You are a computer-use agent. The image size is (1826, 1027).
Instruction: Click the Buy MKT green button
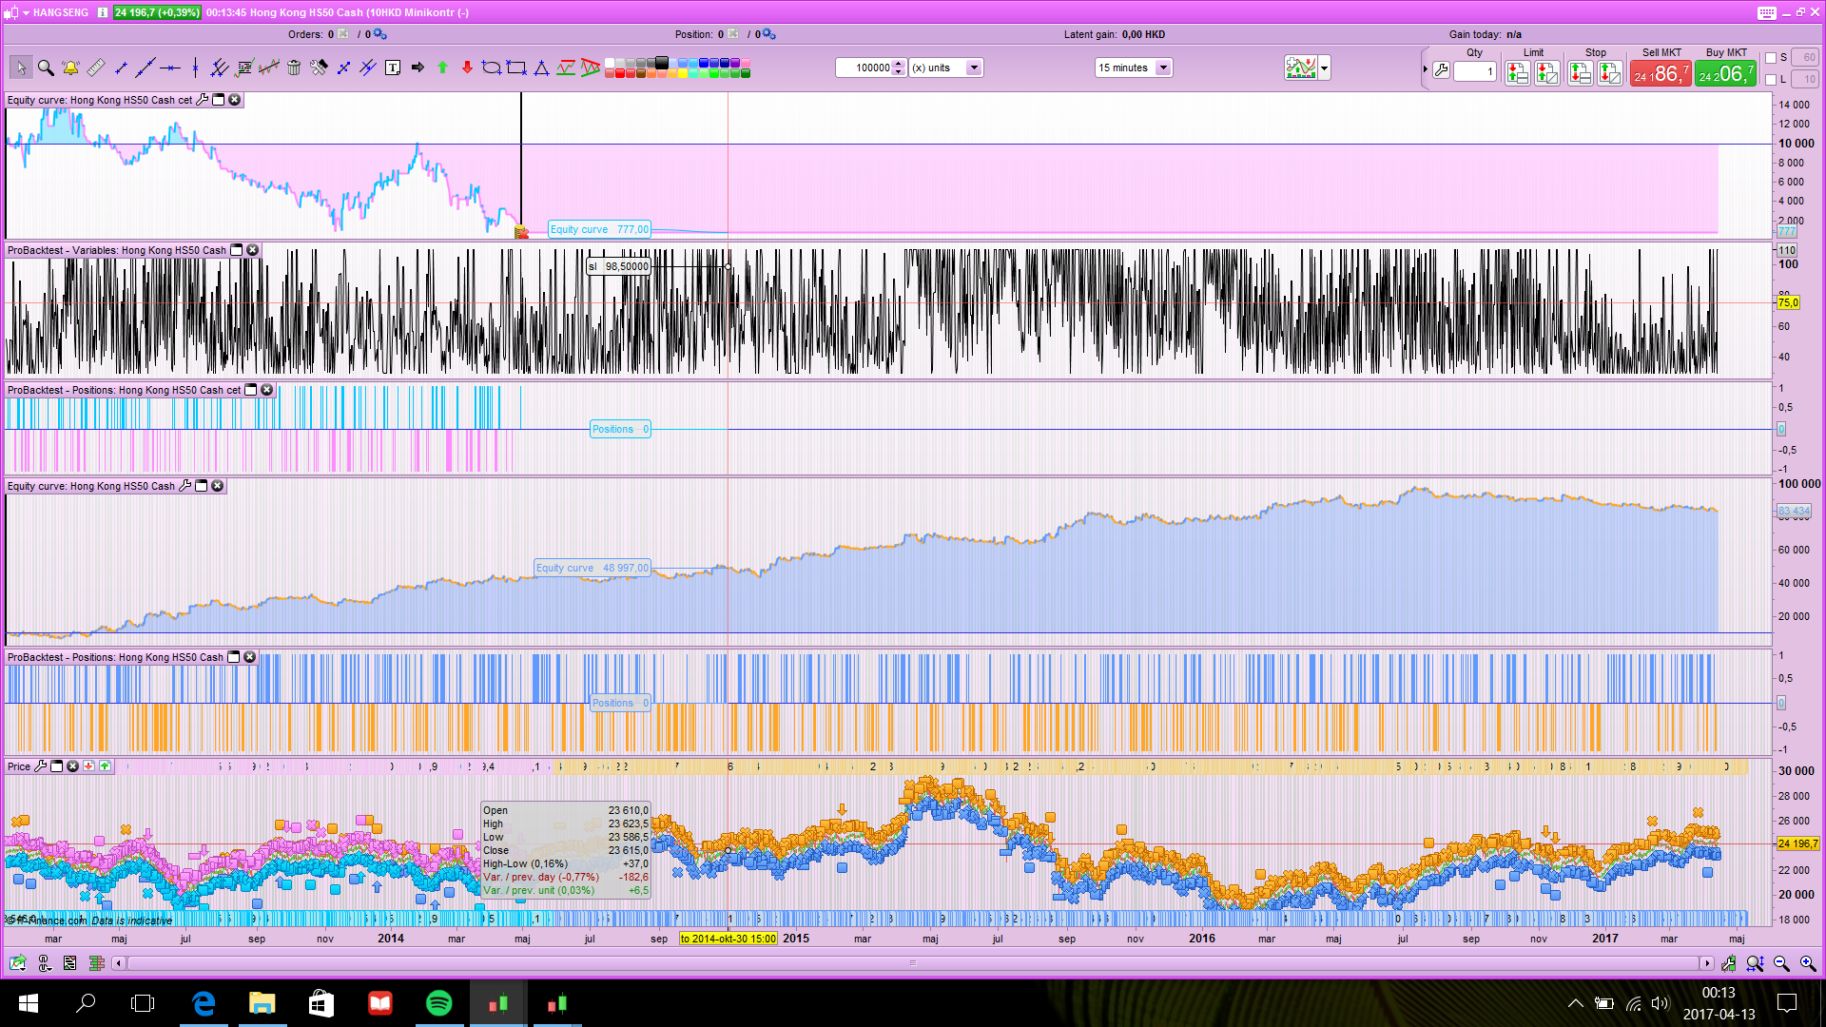[1725, 73]
